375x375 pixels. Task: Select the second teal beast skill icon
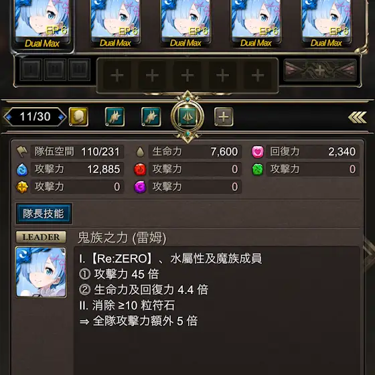coord(151,117)
